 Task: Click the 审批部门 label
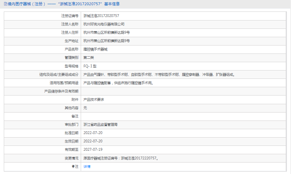tap(71, 125)
